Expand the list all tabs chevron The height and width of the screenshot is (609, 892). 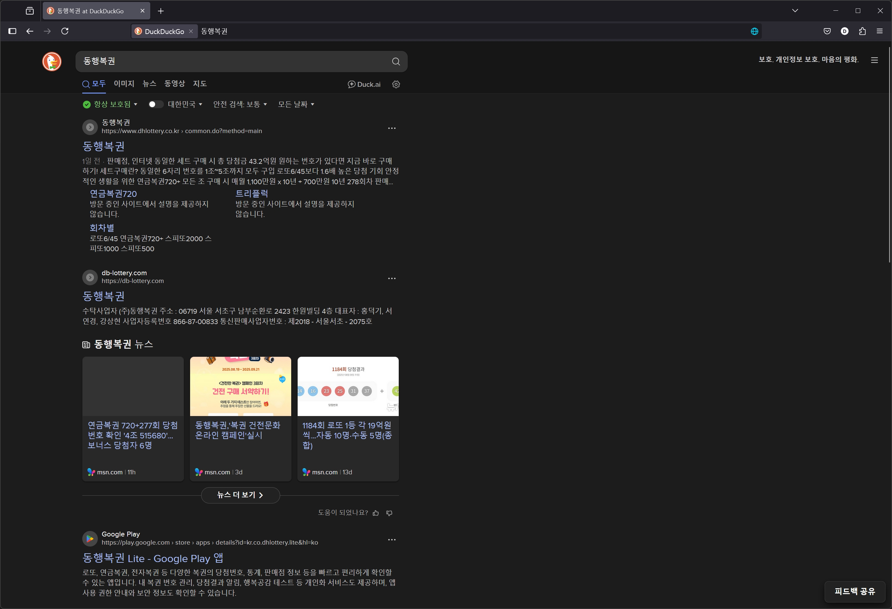click(x=795, y=11)
